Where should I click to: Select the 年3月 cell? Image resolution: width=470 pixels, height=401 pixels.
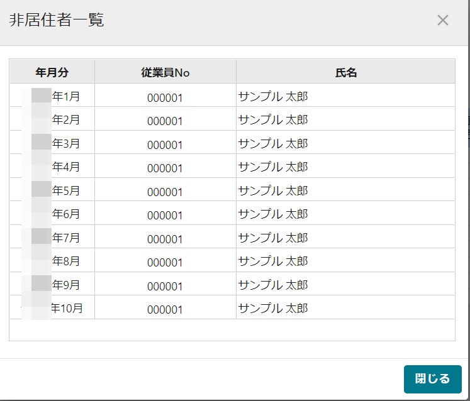pos(52,143)
